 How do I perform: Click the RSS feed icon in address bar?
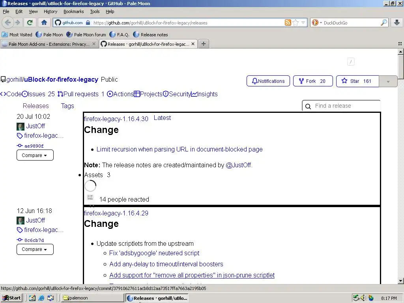288,22
